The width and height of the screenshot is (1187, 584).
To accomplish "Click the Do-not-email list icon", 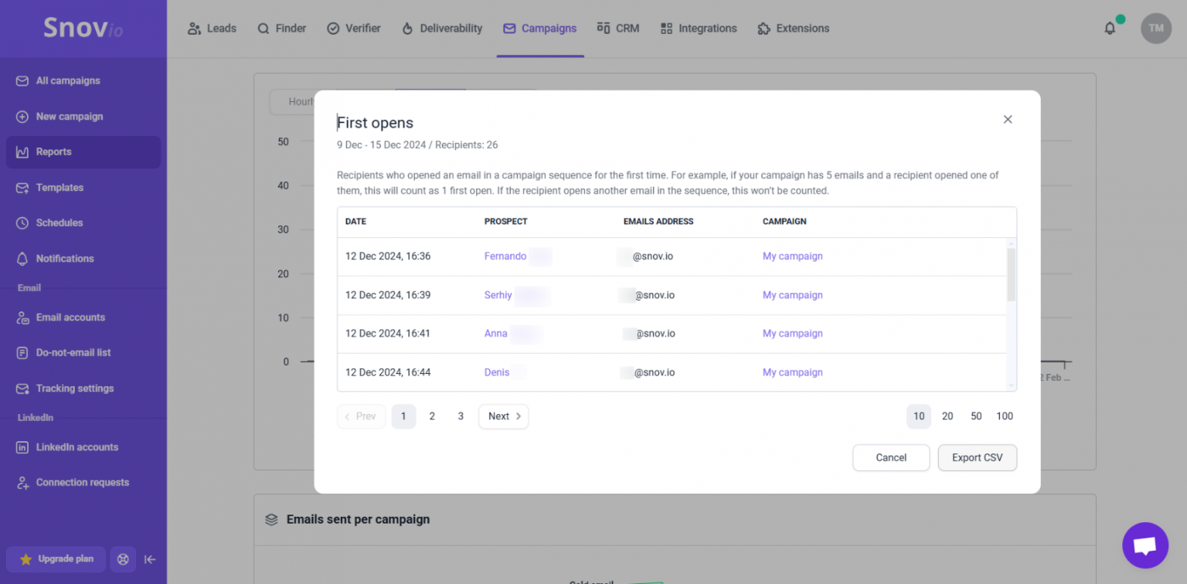I will [22, 353].
